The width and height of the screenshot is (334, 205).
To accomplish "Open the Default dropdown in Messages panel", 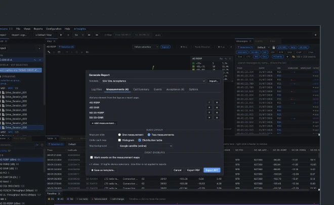I will 263,47.
